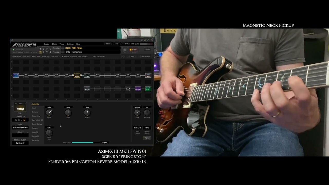Click the Treble knob
Image resolution: width=329 pixels, height=185 pixels.
[87, 112]
